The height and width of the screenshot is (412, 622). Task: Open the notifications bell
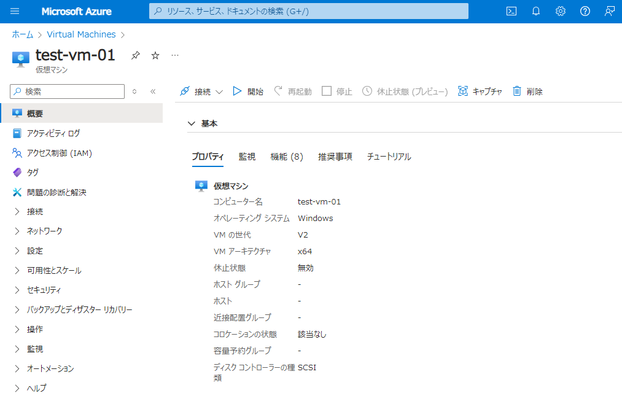(536, 11)
